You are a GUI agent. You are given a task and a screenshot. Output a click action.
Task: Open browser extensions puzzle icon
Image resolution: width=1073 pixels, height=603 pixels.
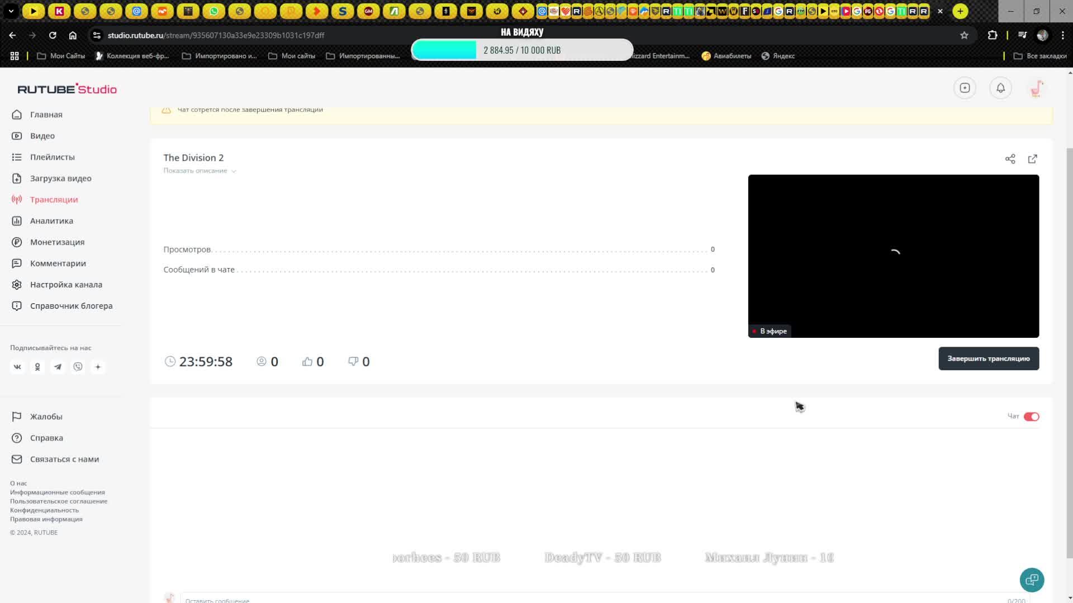(x=992, y=35)
